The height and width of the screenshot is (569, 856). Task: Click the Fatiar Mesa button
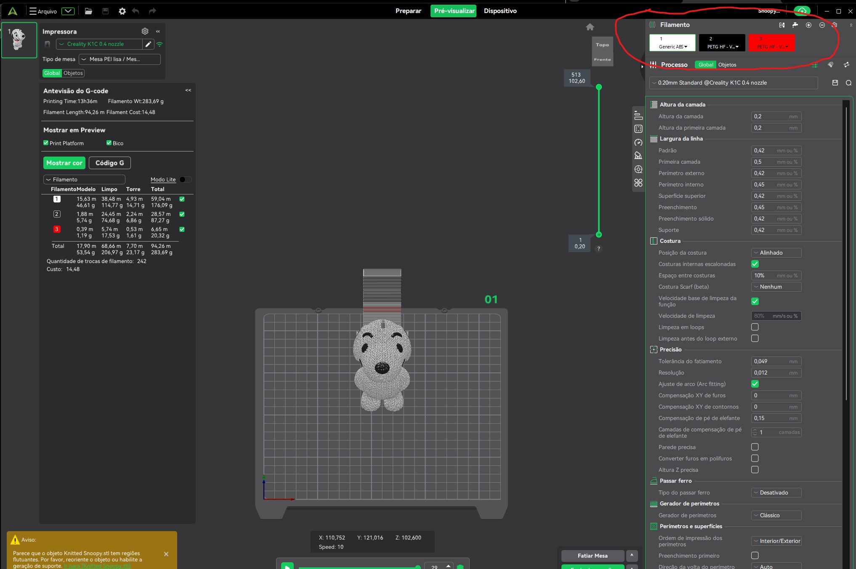(x=593, y=556)
